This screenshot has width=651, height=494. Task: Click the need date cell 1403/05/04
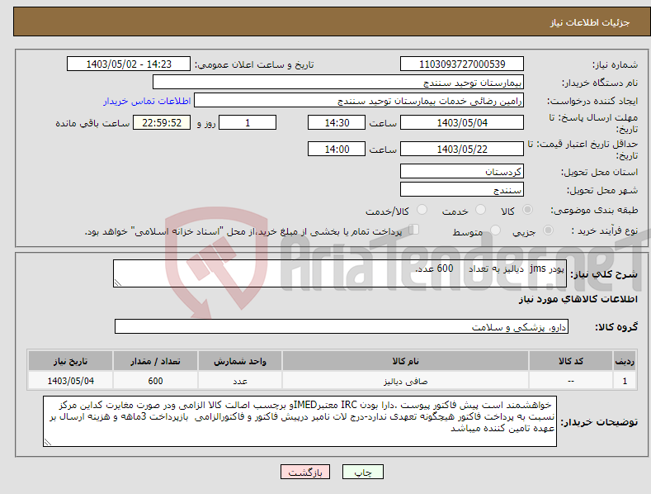[71, 381]
